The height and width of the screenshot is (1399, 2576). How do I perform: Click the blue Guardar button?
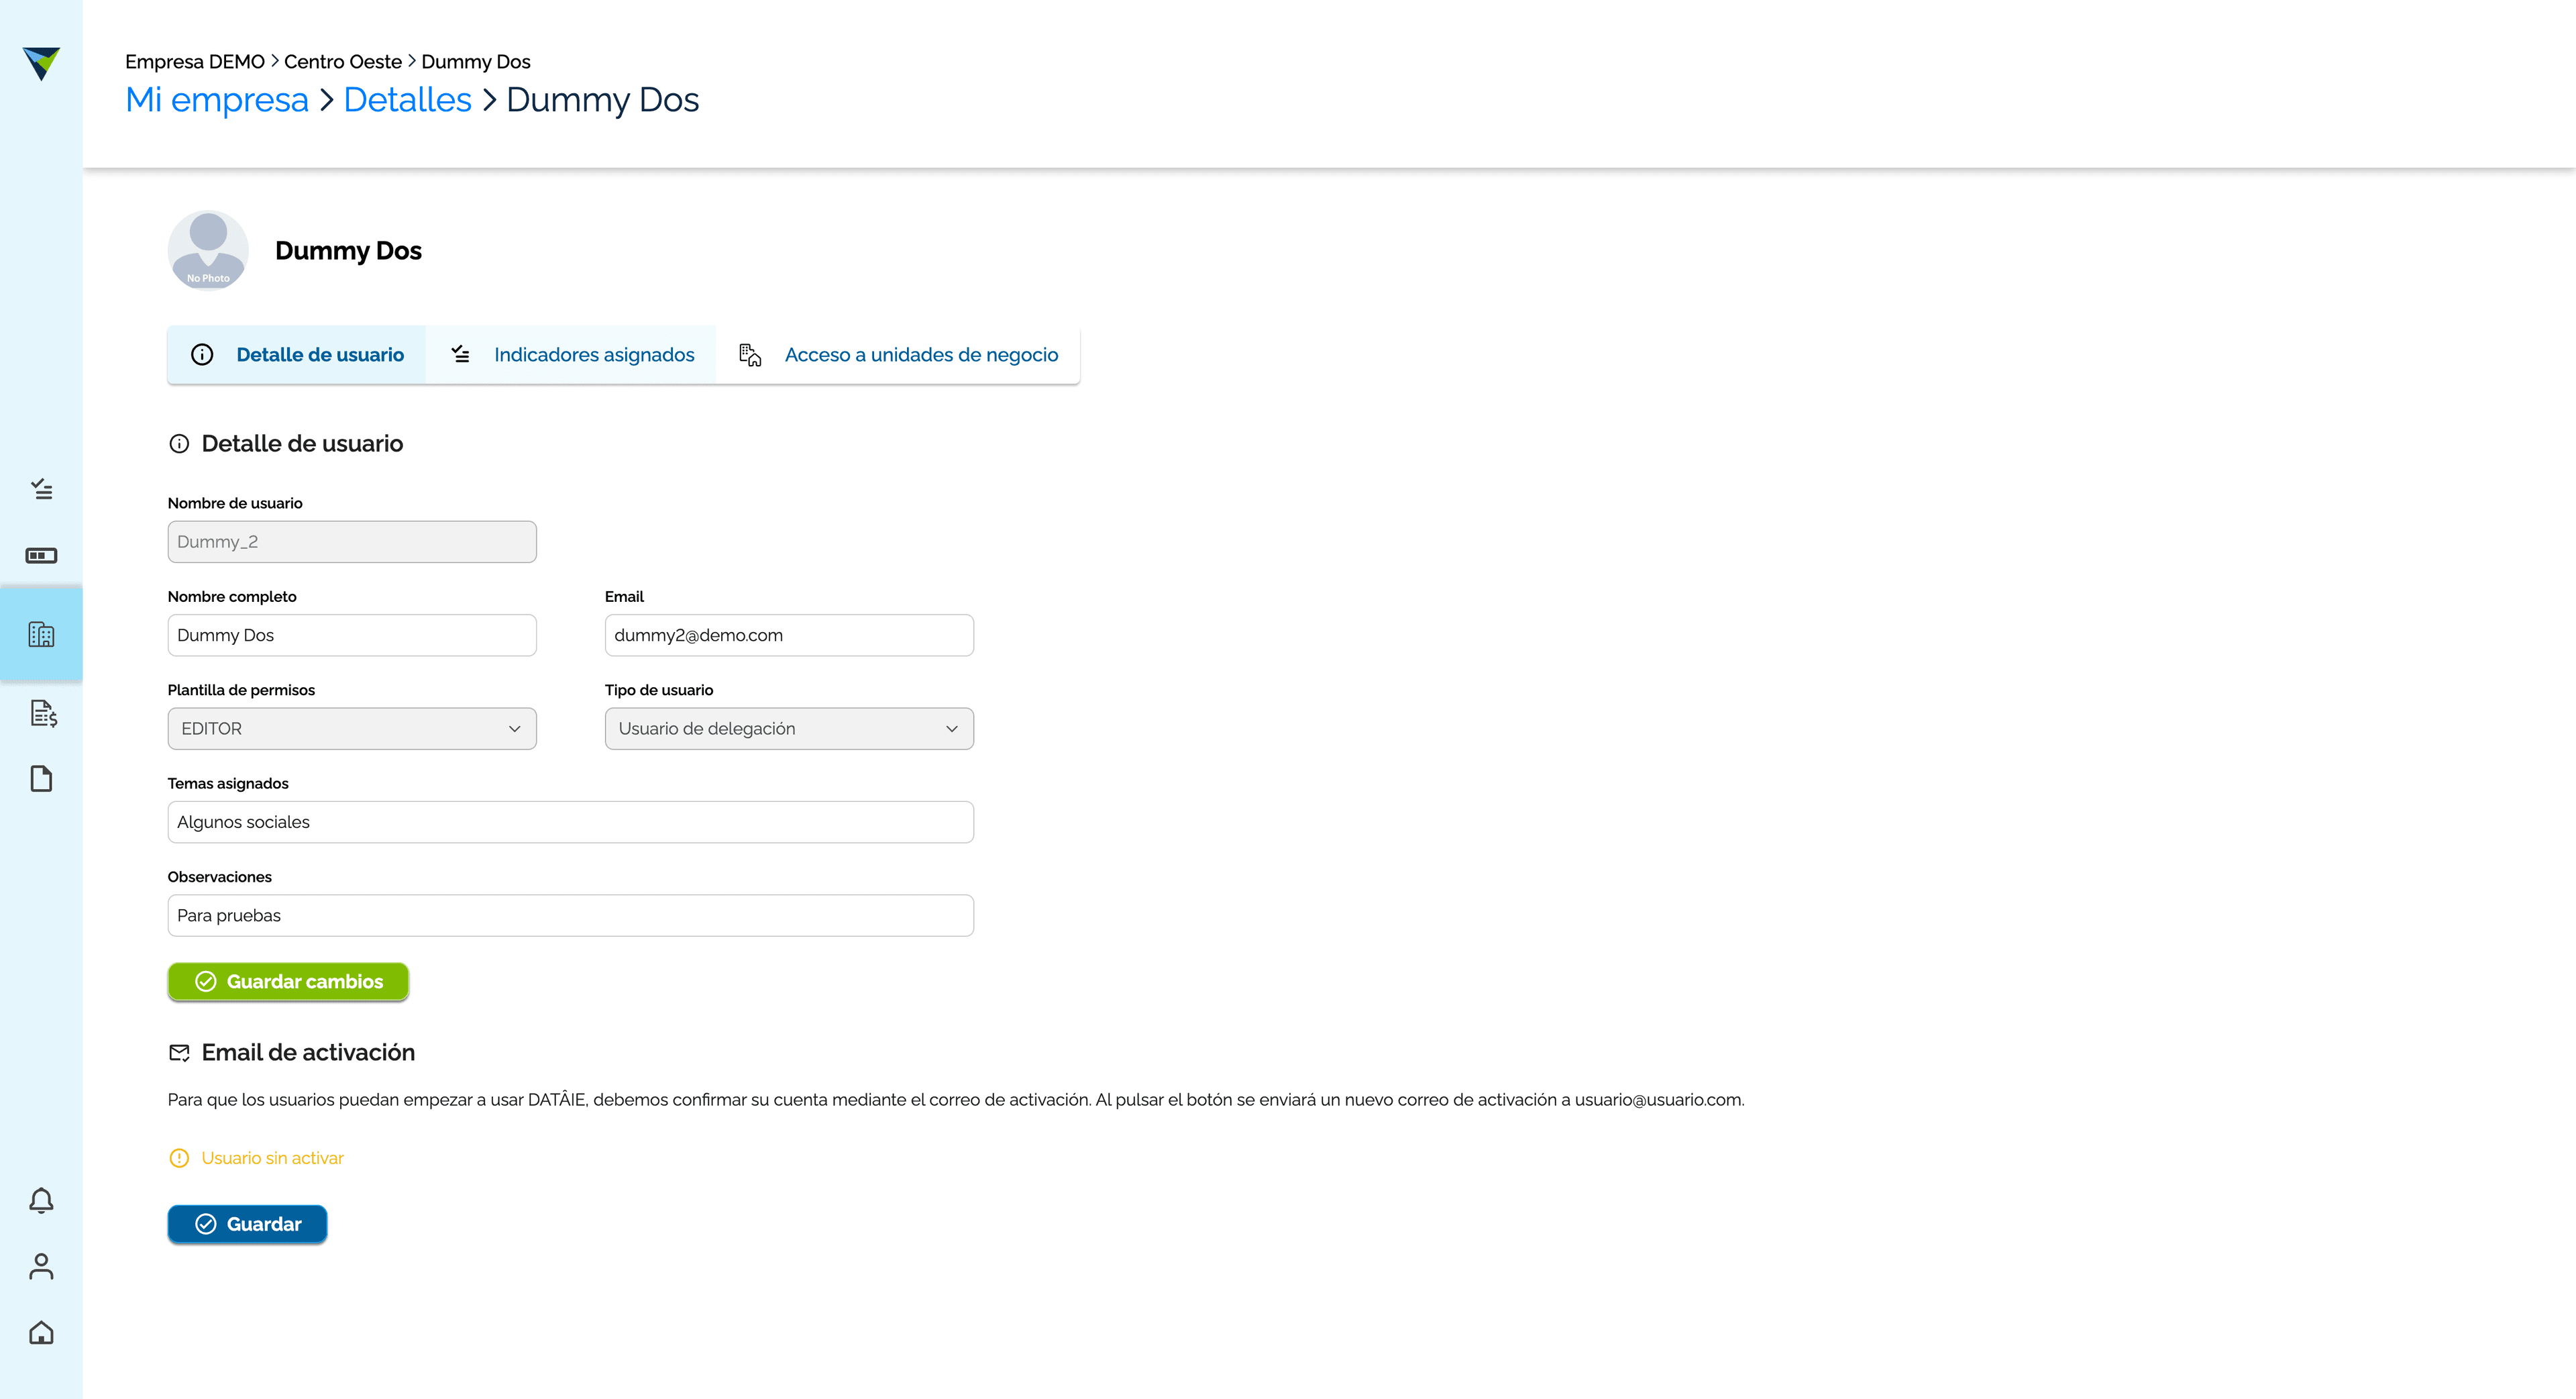point(247,1224)
